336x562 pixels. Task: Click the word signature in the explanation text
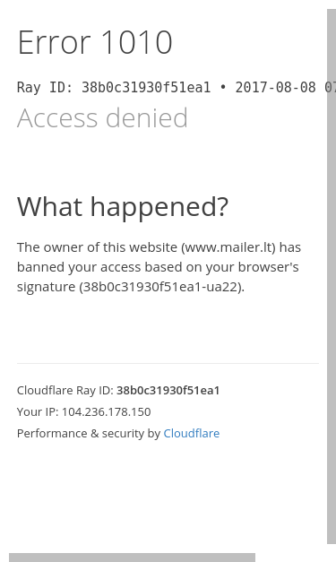[x=46, y=288]
